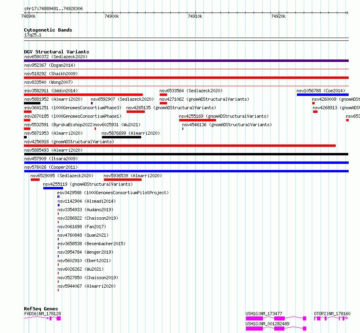Screen dimensions: 360x333
Task: Open nsv5885493 (Almarri2020) variant
Action: pos(53,150)
